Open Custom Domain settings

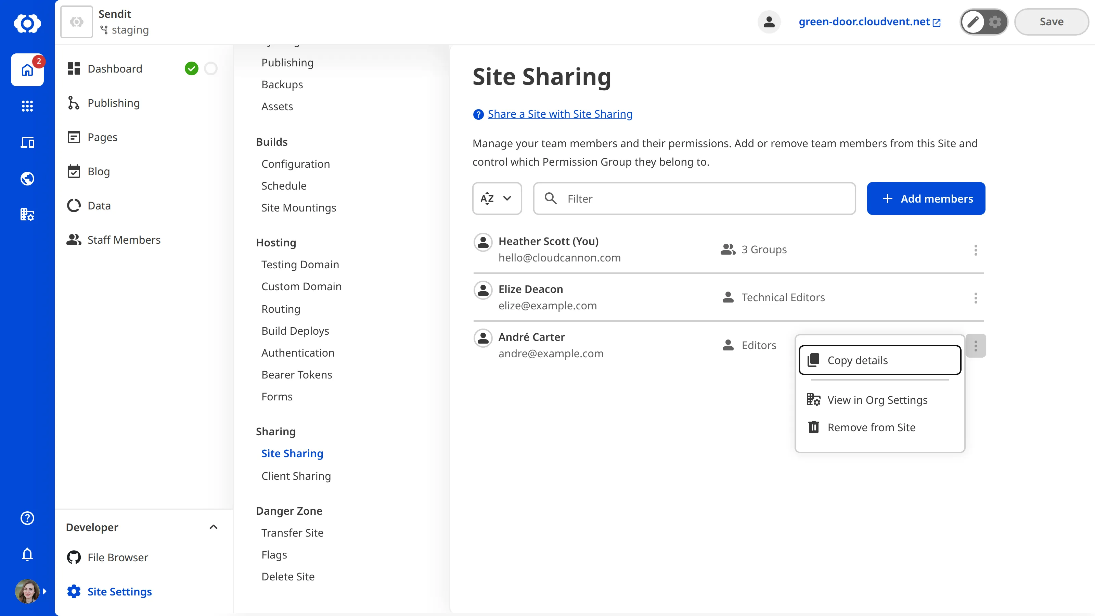[x=301, y=286]
